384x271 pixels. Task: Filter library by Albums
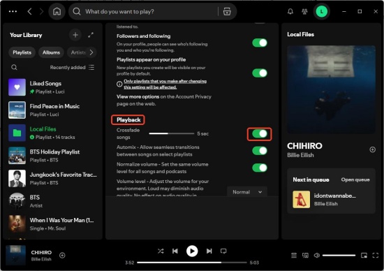51,52
